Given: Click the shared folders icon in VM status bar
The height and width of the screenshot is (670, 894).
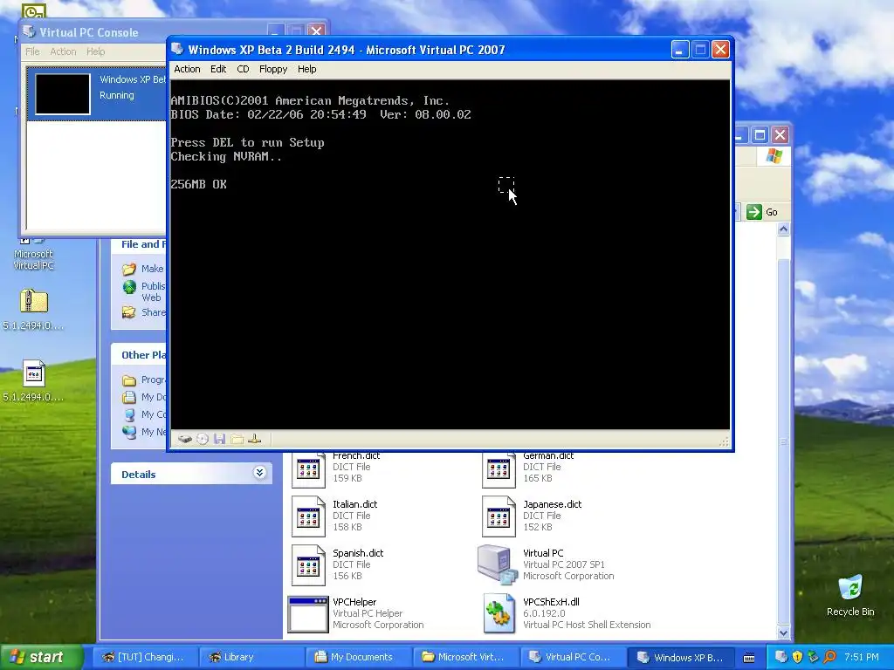Looking at the screenshot, I should point(237,439).
